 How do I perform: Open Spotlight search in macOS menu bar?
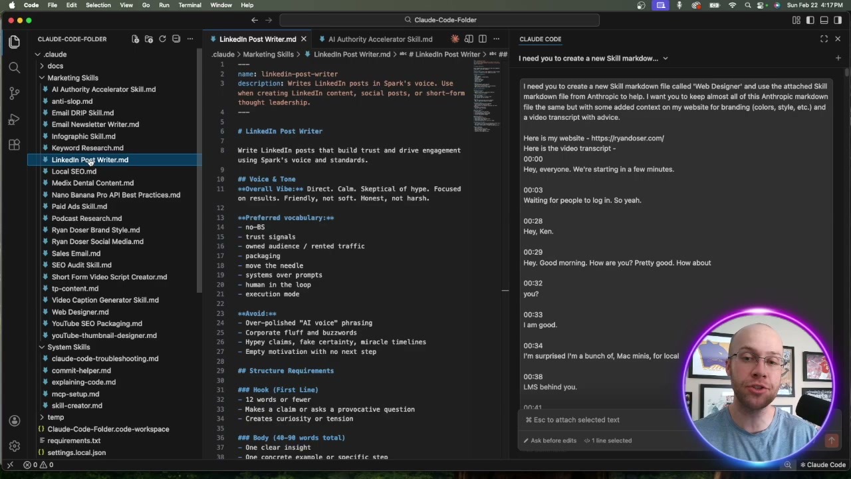tap(748, 5)
